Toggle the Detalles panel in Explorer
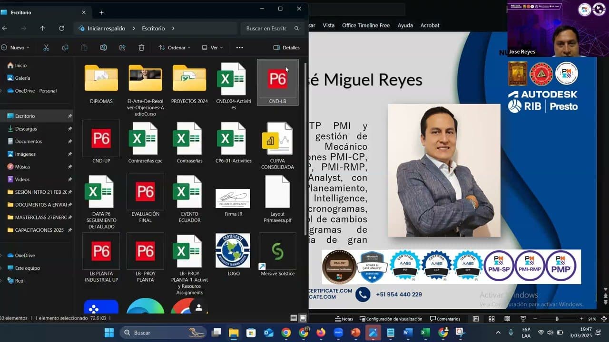The image size is (609, 342). 285,47
